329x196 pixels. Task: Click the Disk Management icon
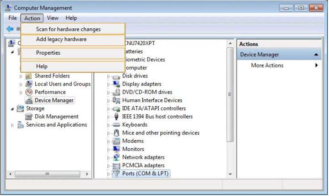[28, 117]
